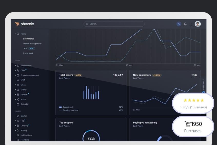The width and height of the screenshot is (217, 145).
Task: Expand the Kanban arrow
Action: [15, 95]
